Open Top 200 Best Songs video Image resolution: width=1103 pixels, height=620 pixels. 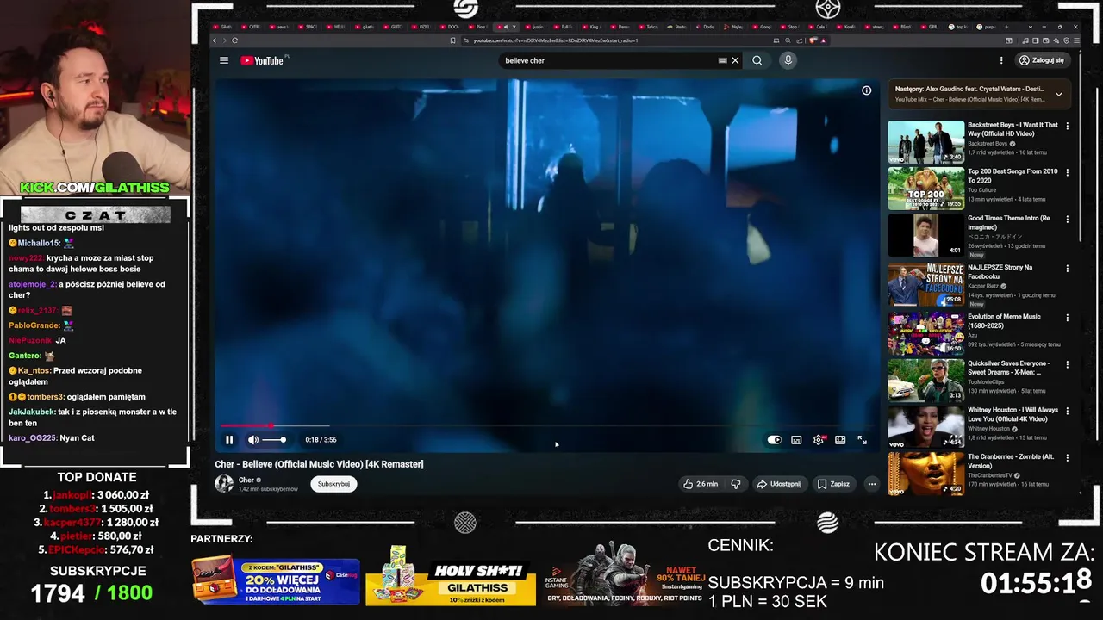[x=925, y=189]
